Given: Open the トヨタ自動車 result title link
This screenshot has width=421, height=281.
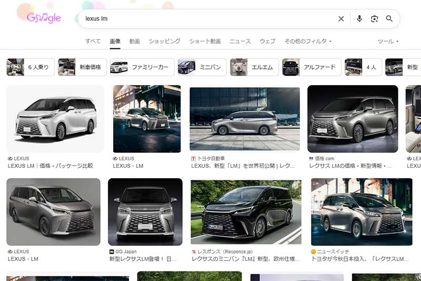Looking at the screenshot, I should pyautogui.click(x=243, y=166).
